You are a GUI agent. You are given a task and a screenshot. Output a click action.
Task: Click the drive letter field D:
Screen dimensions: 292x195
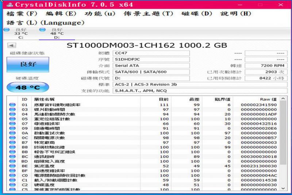click(x=151, y=78)
